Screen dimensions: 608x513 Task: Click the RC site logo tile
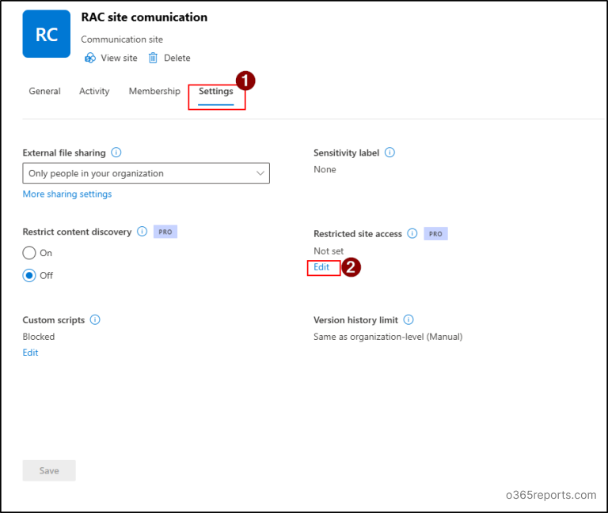coord(47,34)
